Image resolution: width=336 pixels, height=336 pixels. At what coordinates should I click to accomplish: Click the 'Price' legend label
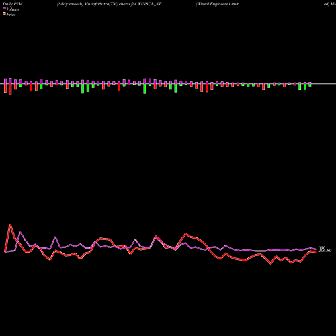pos(11,15)
